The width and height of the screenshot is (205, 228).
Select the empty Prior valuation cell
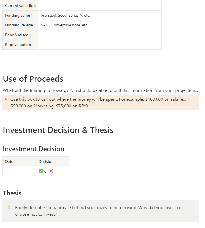[x=100, y=45]
